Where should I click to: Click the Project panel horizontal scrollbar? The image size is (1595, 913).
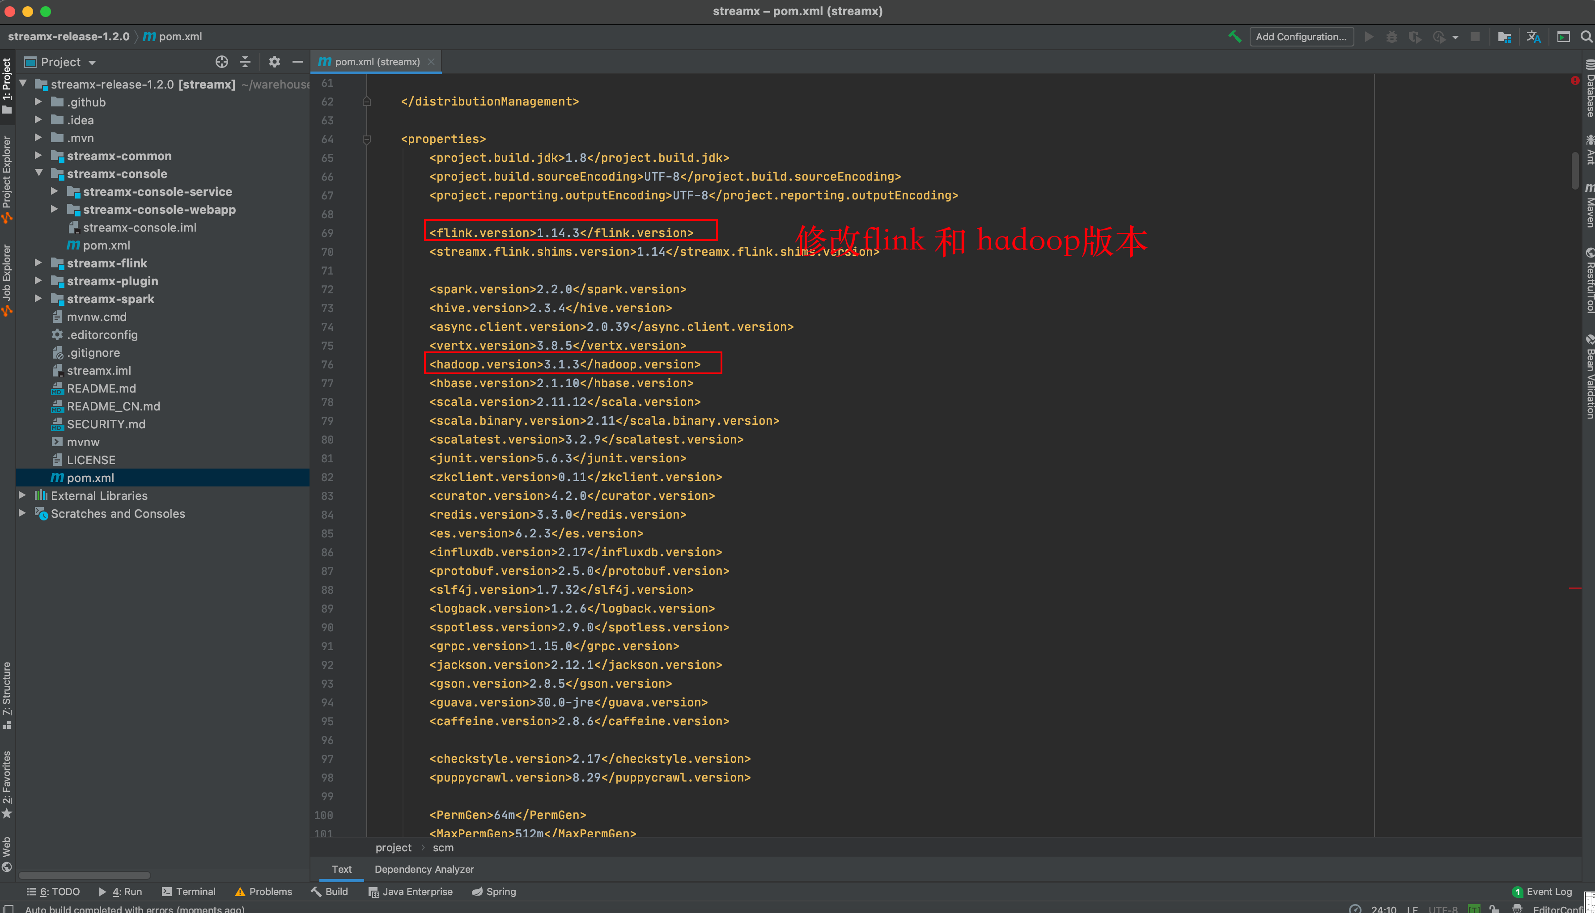[x=85, y=875]
